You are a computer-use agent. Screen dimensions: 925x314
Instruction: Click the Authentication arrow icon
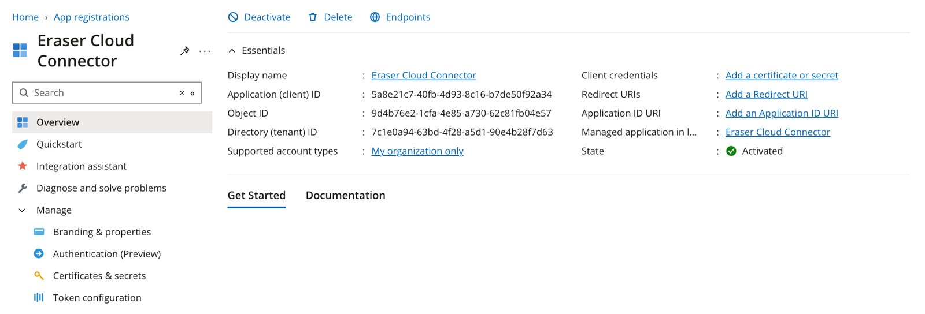pyautogui.click(x=39, y=254)
